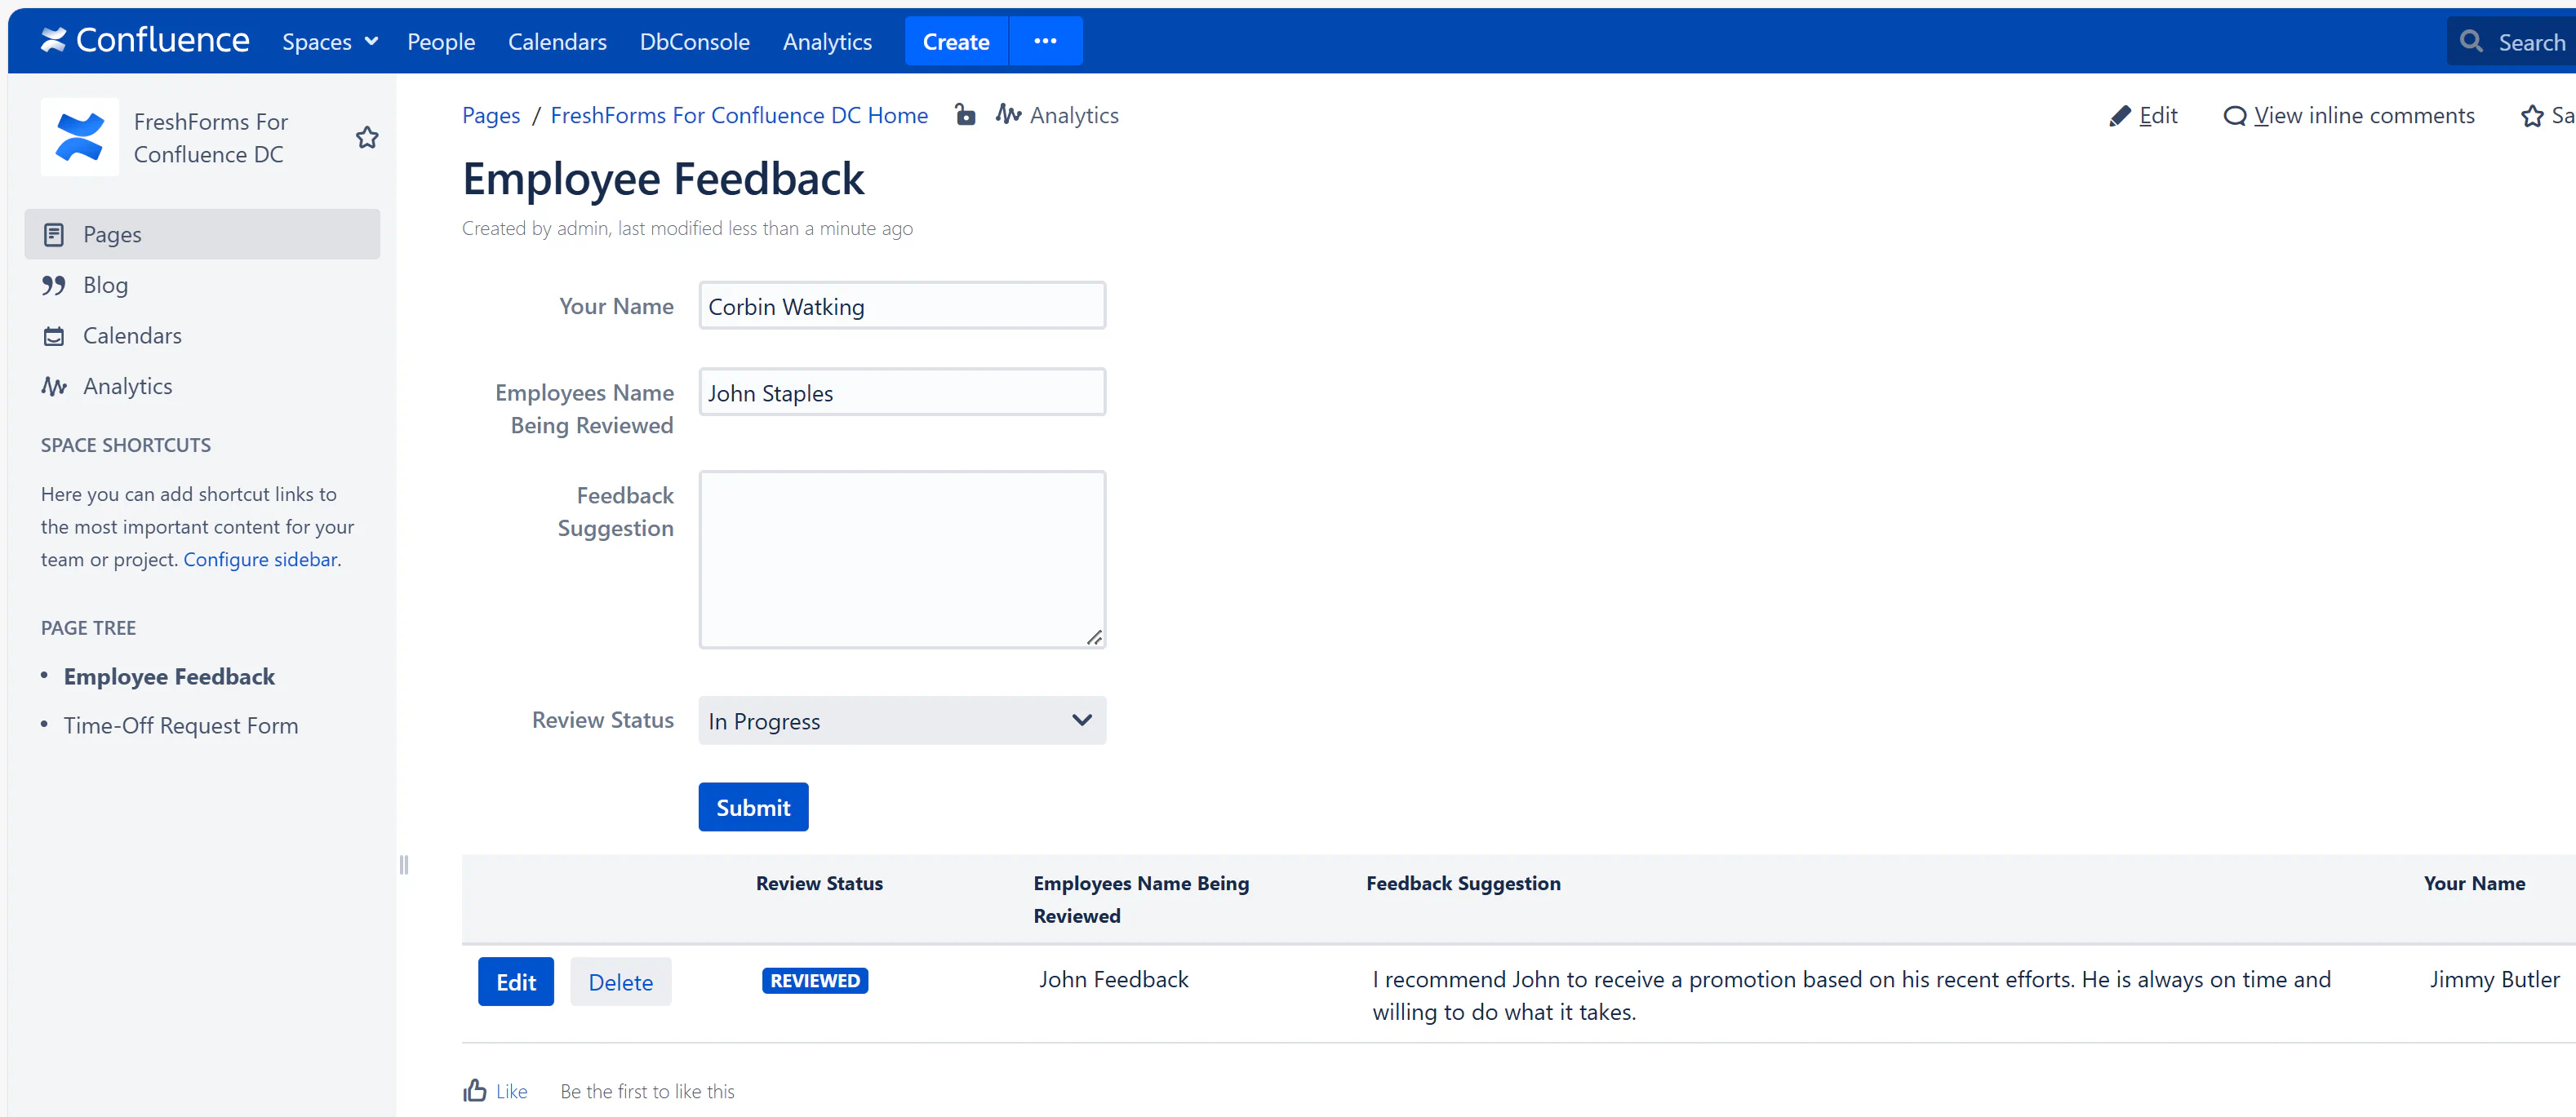This screenshot has width=2576, height=1117.
Task: Click the sidebar resize handle
Action: click(403, 864)
